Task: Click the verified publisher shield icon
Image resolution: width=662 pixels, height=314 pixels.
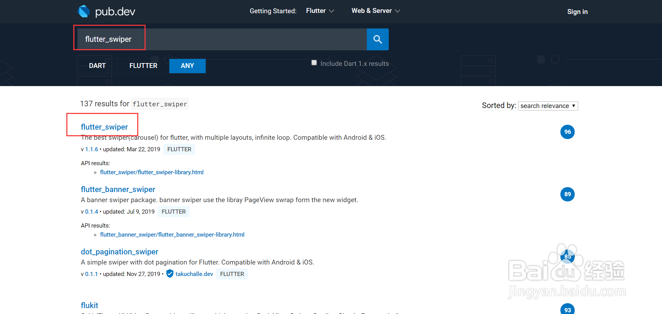Action: point(170,274)
